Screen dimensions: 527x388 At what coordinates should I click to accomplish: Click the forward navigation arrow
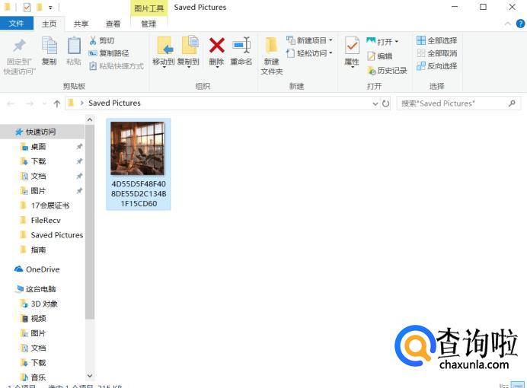30,103
